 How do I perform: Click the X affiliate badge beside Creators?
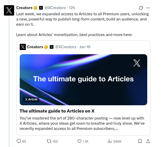coord(41,8)
